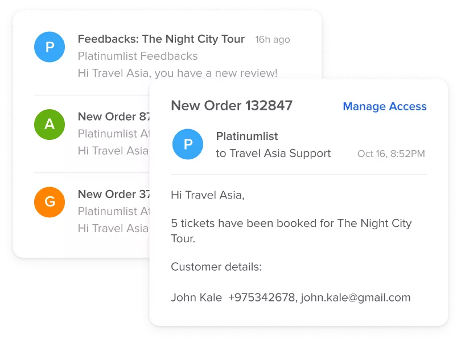The height and width of the screenshot is (339, 461).
Task: Open Manage Access link
Action: (x=384, y=106)
